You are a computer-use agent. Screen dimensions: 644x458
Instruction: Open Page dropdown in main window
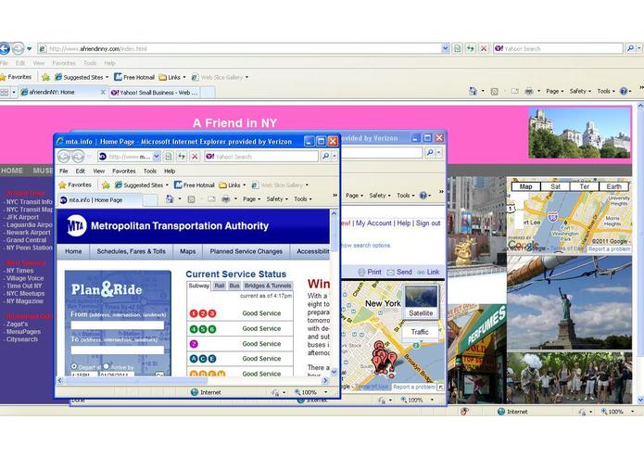tap(555, 91)
